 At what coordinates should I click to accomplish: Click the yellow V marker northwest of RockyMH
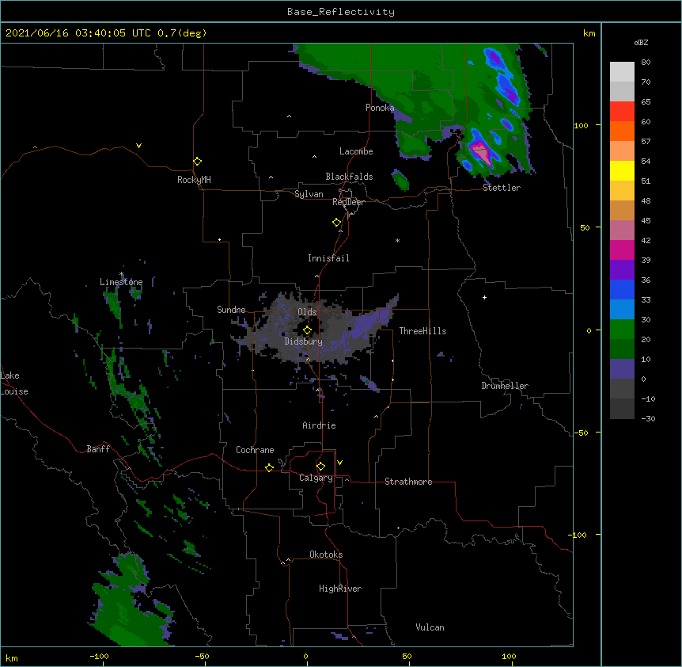(x=138, y=146)
